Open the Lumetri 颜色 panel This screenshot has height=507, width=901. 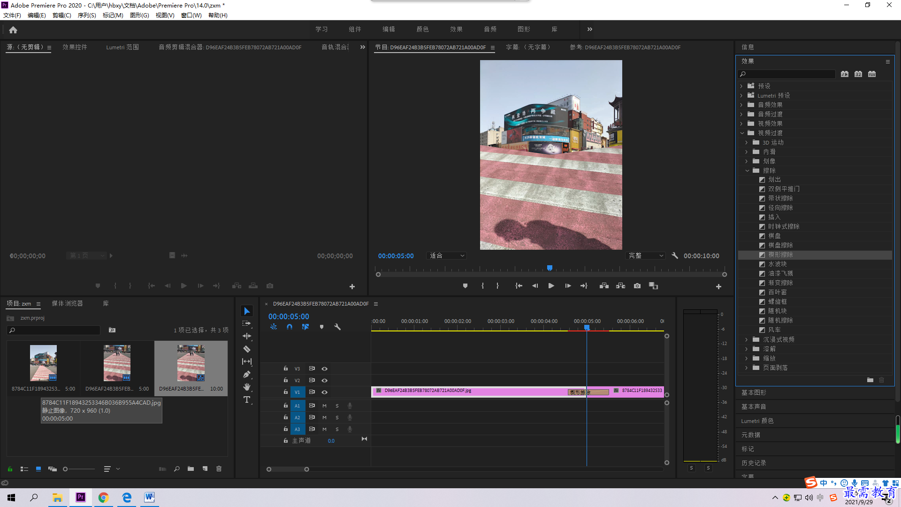click(x=757, y=421)
